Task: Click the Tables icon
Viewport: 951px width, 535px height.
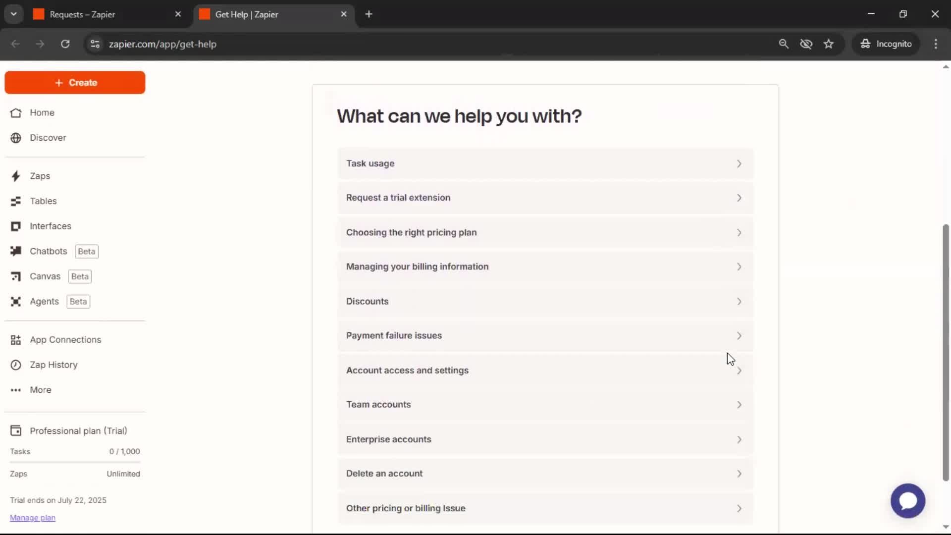Action: [x=16, y=201]
